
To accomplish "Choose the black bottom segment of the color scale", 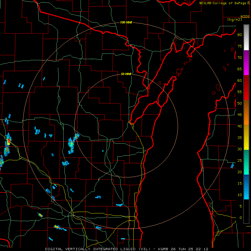I will 246,211.
